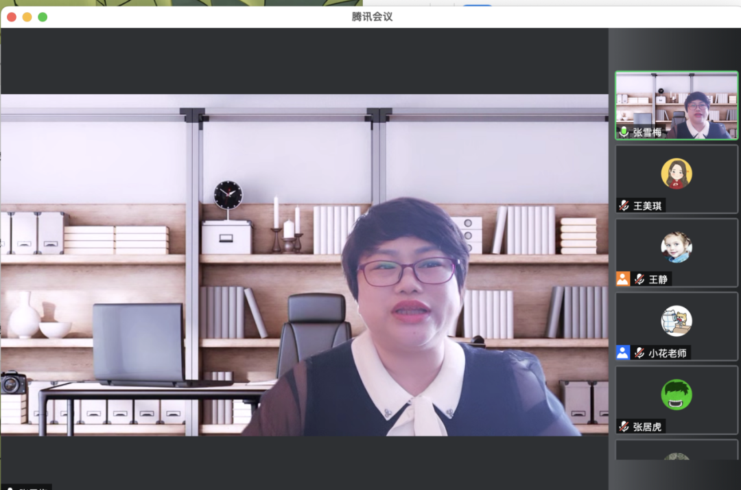Click the 张雪梅 name label
This screenshot has width=741, height=490.
click(x=647, y=132)
